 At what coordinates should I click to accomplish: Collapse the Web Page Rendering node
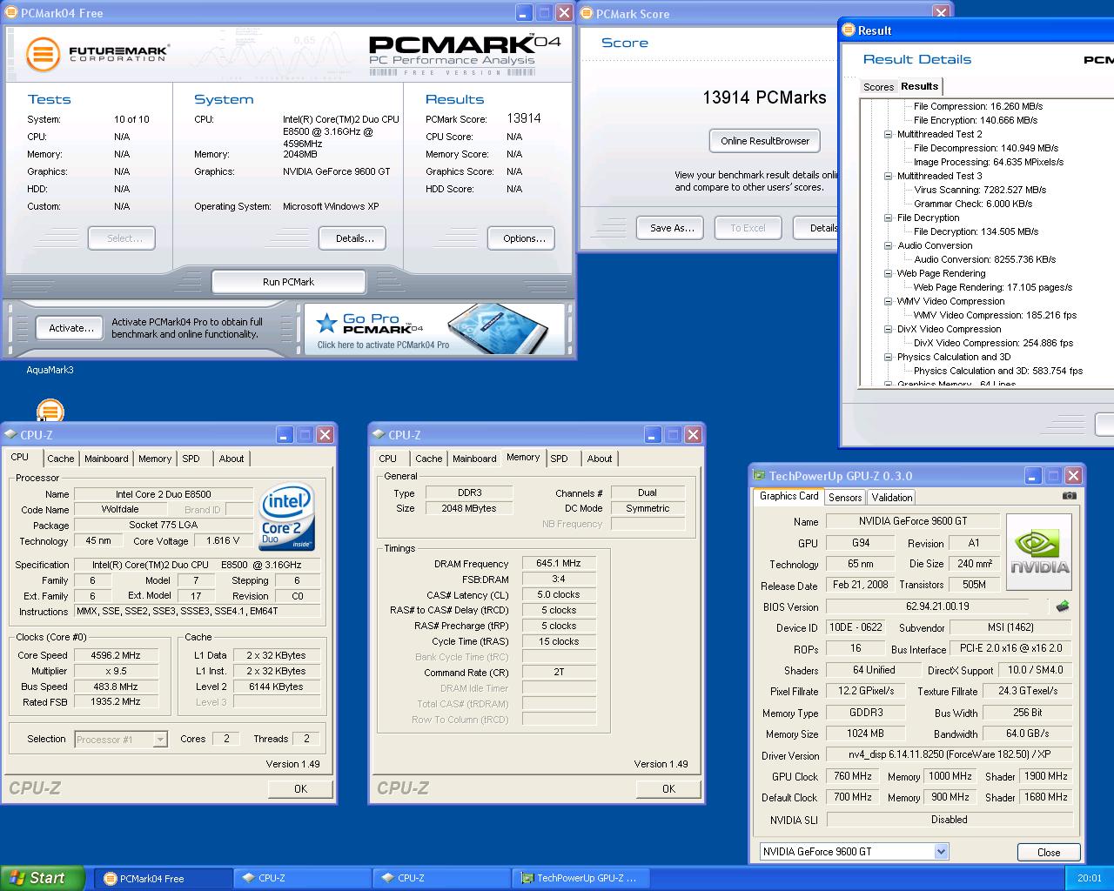click(x=889, y=273)
